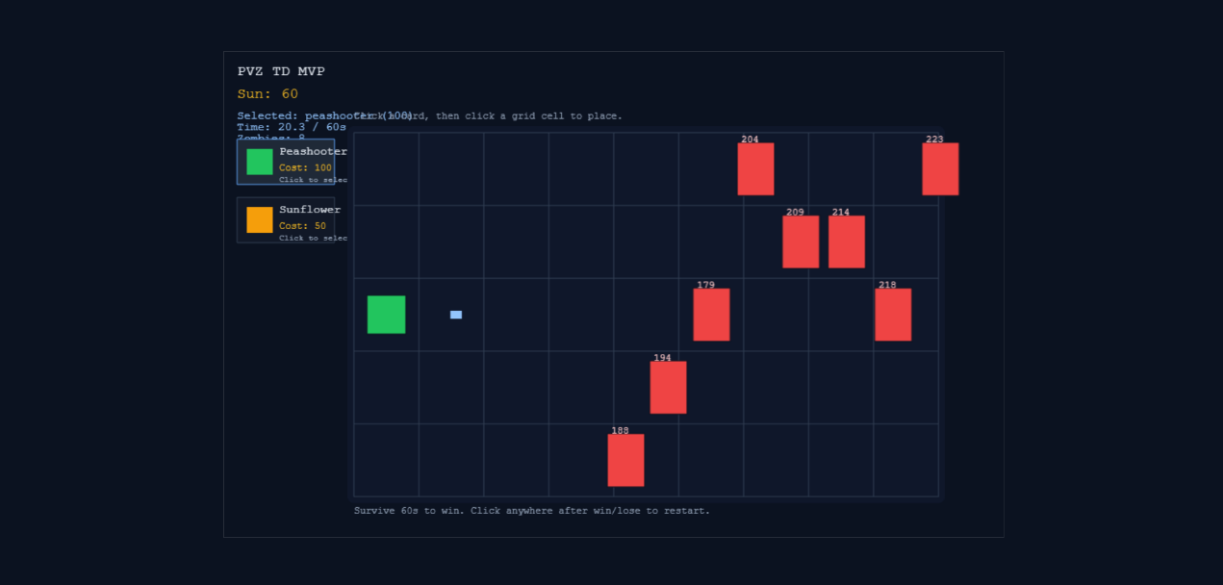
Task: Select the Sunflower plant card
Action: [x=286, y=220]
